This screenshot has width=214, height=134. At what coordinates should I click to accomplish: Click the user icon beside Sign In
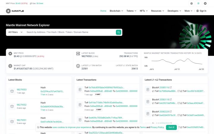pyautogui.click(x=197, y=11)
